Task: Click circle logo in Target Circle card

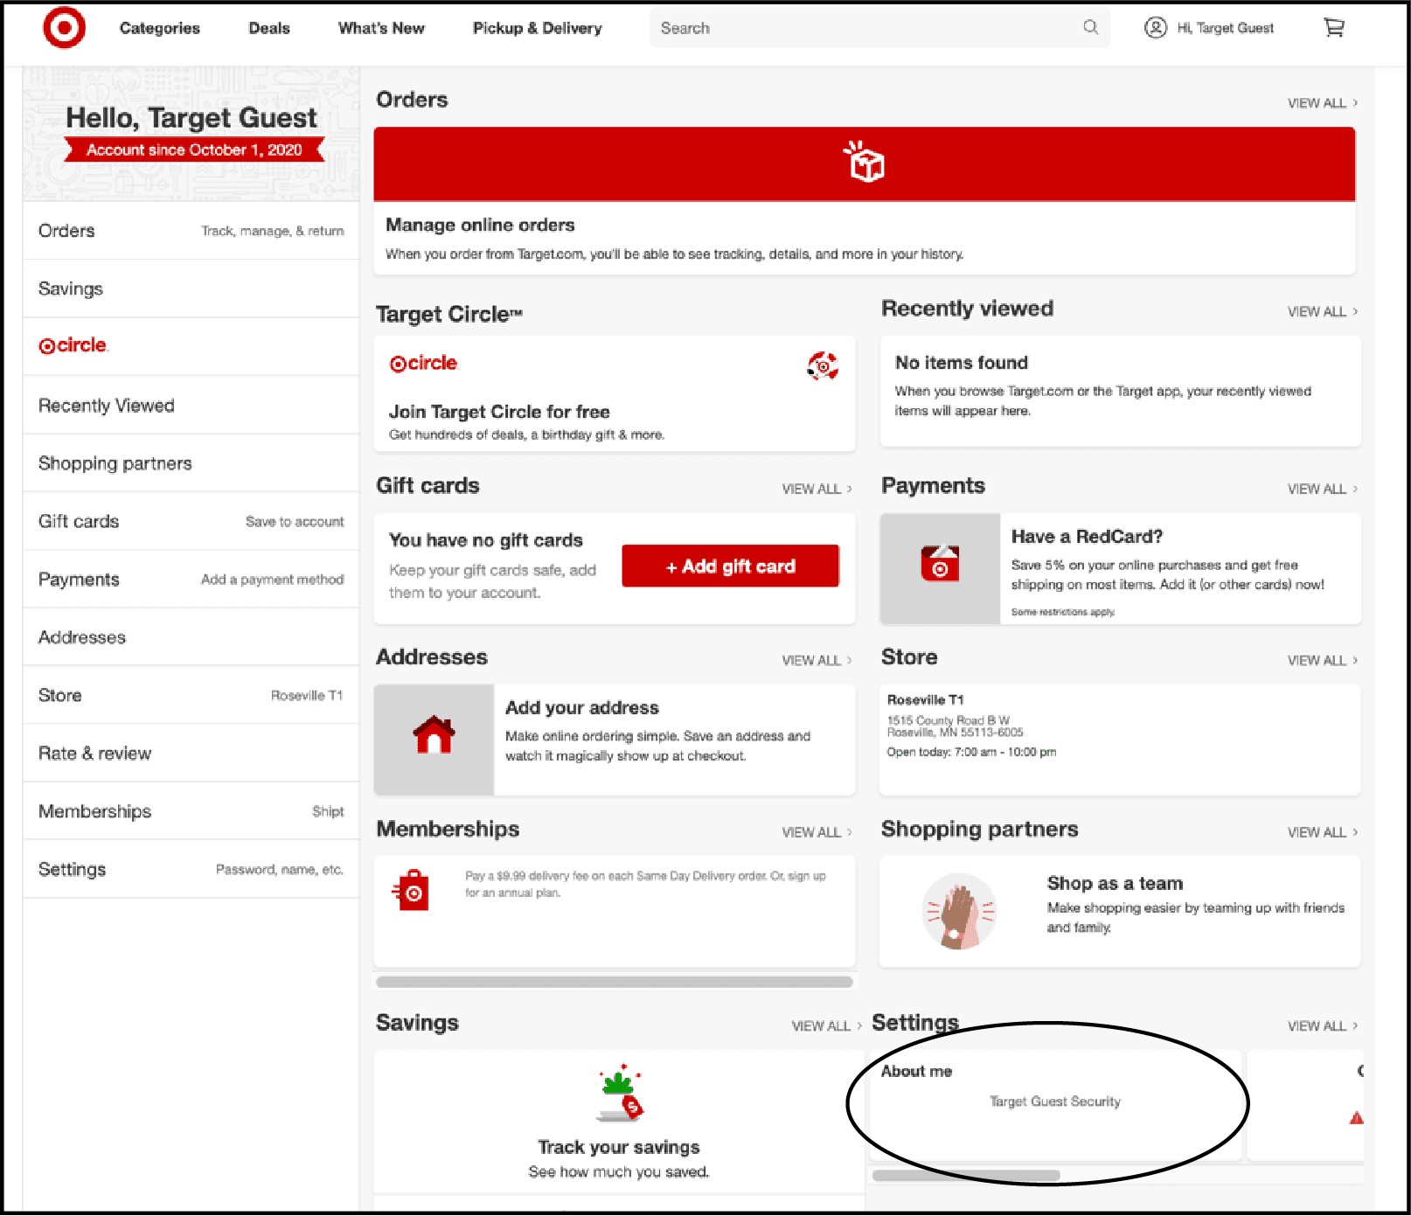Action: point(424,364)
